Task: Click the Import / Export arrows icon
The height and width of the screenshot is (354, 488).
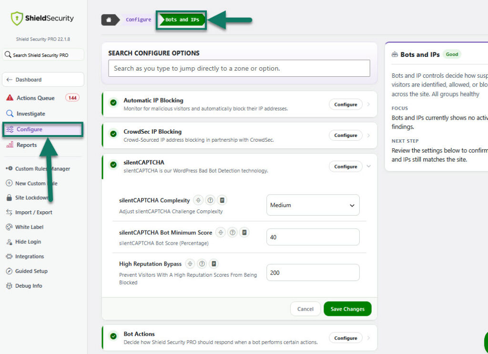Action: point(10,212)
